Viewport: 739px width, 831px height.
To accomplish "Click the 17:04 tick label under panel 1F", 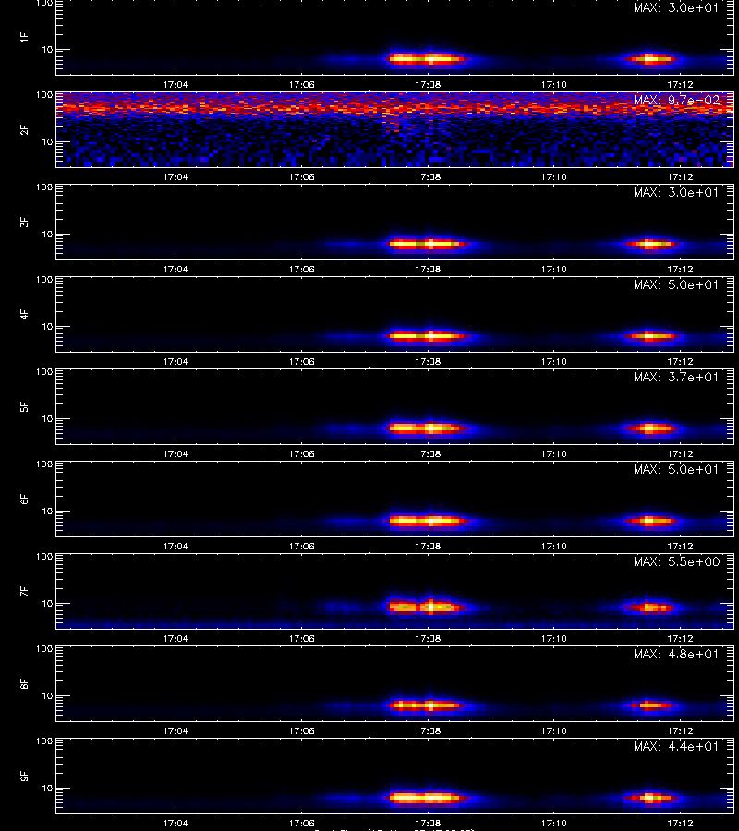I will (x=176, y=85).
